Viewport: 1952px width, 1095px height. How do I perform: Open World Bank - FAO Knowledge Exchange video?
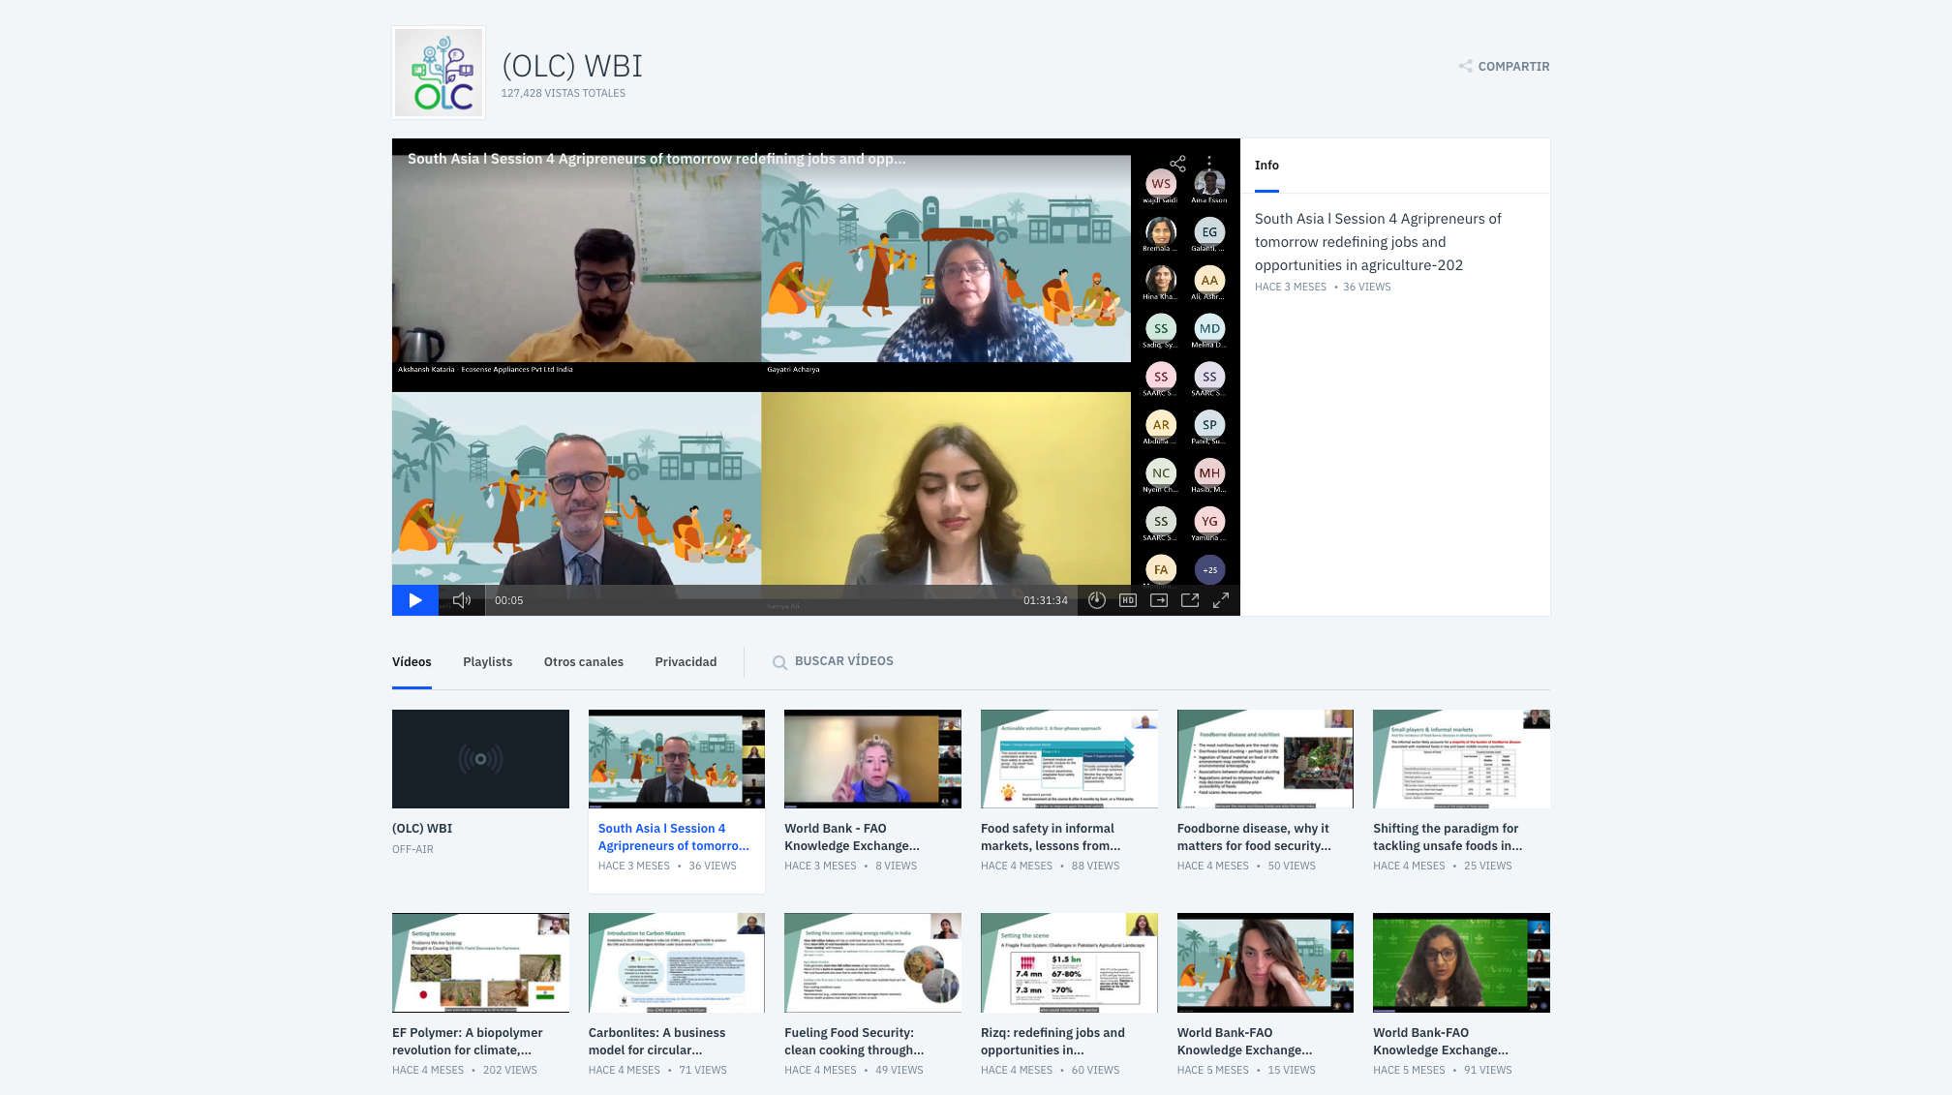872,759
